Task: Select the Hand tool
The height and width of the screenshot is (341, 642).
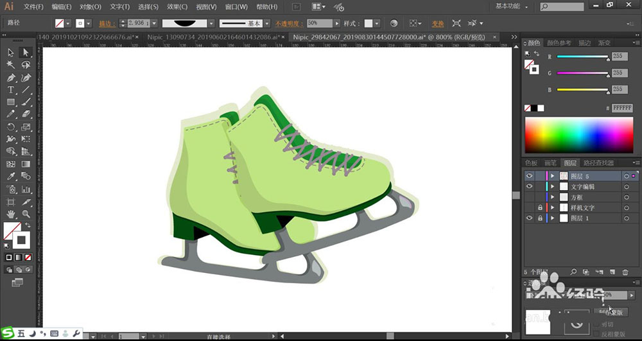Action: 11,213
